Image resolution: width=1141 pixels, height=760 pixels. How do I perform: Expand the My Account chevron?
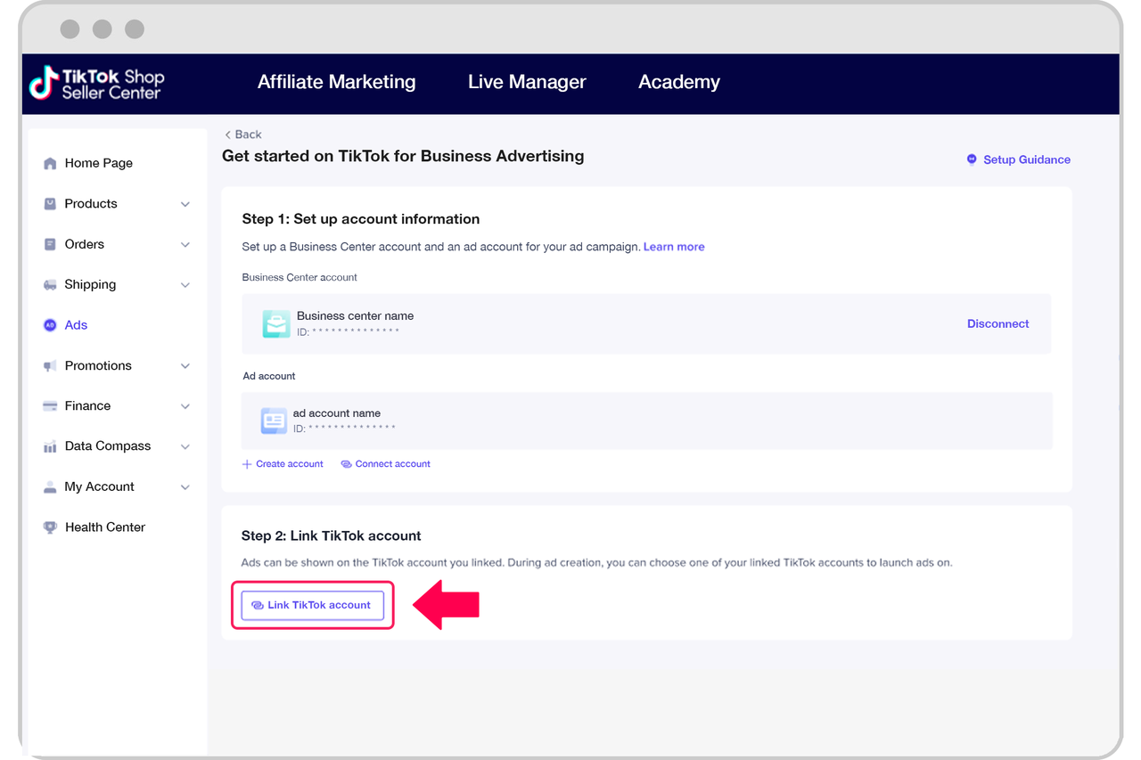point(185,487)
